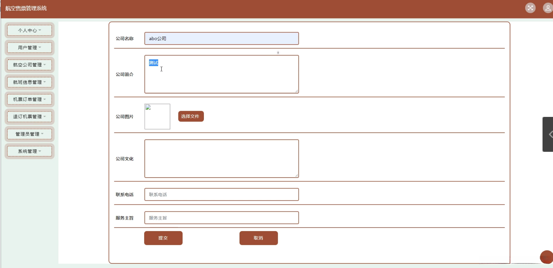The width and height of the screenshot is (553, 268).
Task: Click the 公司图片 field label
Action: pyautogui.click(x=125, y=117)
